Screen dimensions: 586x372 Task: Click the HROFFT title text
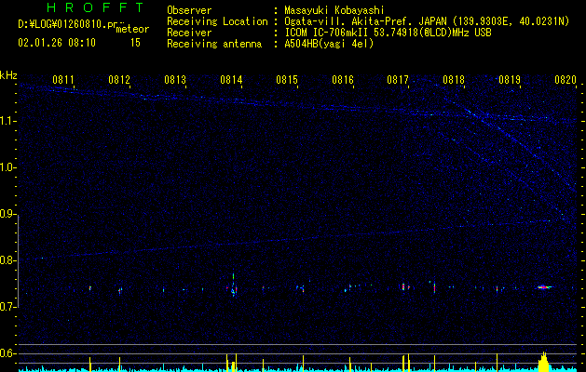[96, 7]
